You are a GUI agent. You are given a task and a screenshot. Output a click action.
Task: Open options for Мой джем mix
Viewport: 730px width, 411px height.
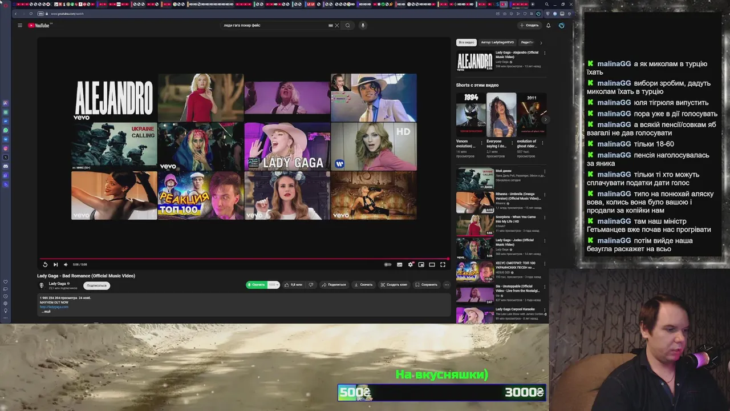545,171
